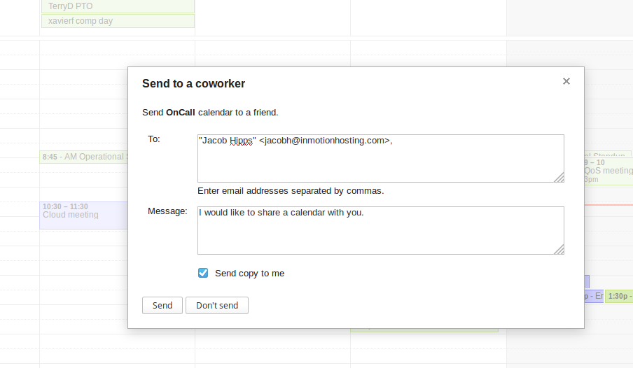Grab the Message box resize handle

(559, 250)
